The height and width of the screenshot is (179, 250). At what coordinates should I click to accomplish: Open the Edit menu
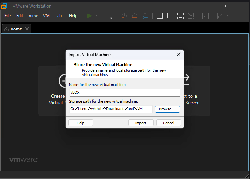20,16
